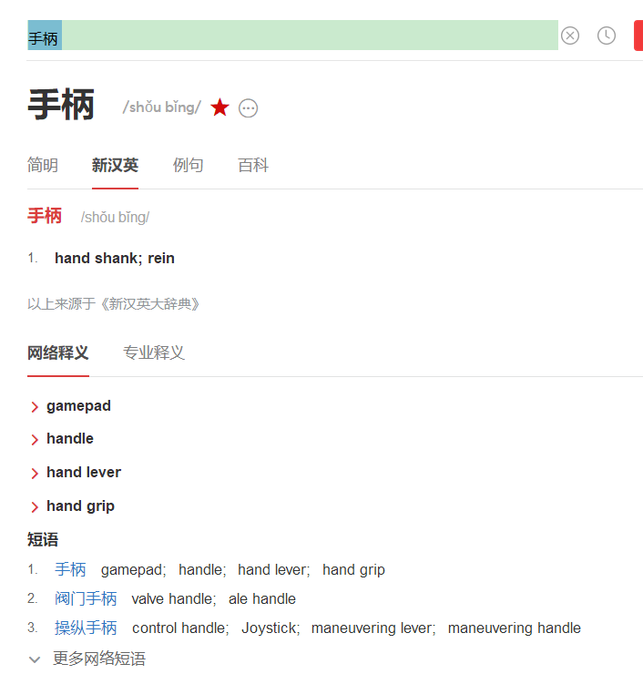Click the source note 以上来源于《新汉英大辞典》

tap(114, 304)
